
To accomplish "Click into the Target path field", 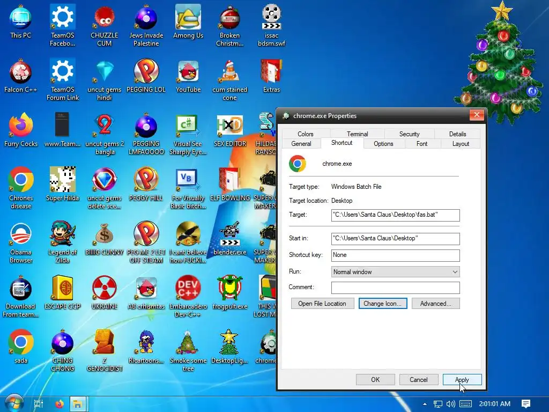I will (x=395, y=215).
